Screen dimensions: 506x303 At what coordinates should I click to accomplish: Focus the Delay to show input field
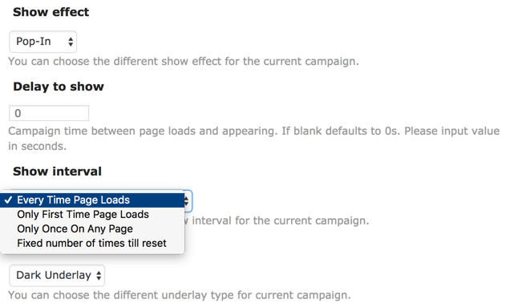point(49,113)
